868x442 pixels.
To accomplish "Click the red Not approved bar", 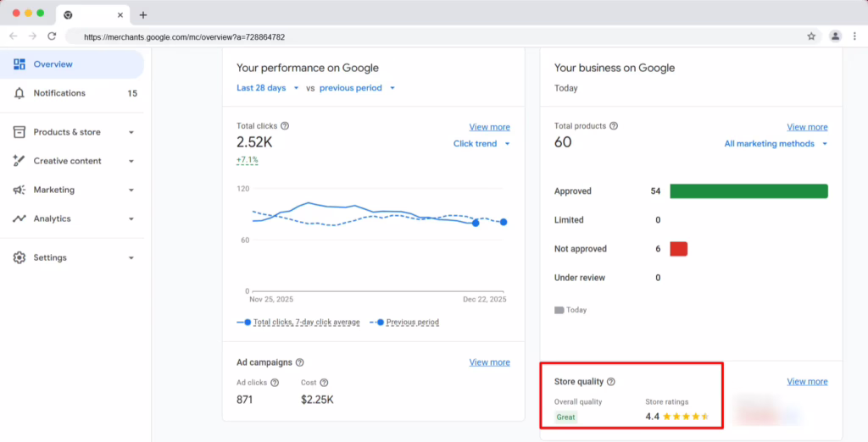I will coord(679,249).
